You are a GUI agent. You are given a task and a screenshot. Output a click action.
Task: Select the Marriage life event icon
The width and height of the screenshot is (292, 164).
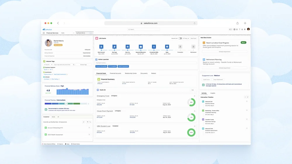click(114, 46)
